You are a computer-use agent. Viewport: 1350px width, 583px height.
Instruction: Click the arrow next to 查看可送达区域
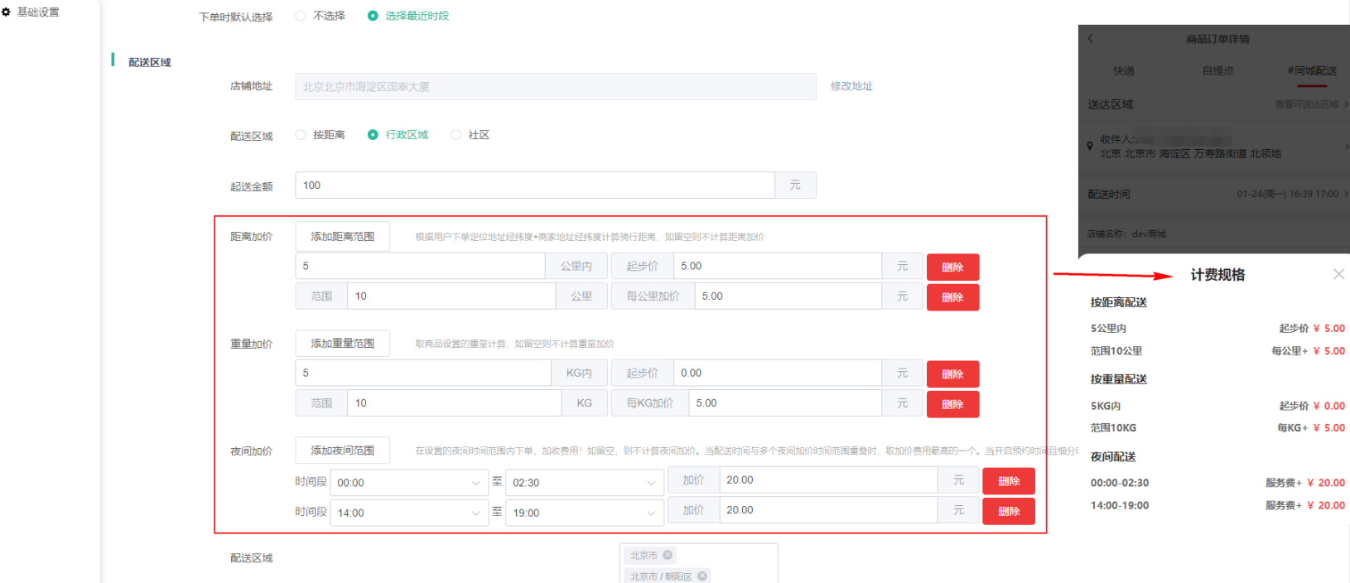1346,104
